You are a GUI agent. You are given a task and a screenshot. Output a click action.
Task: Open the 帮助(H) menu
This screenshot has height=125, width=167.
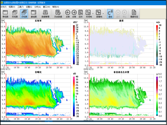tap(55, 7)
